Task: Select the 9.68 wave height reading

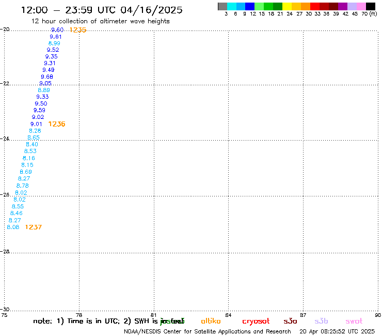Action: point(47,77)
